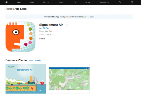
Task: Go to the TV section
Action: click(x=75, y=3)
